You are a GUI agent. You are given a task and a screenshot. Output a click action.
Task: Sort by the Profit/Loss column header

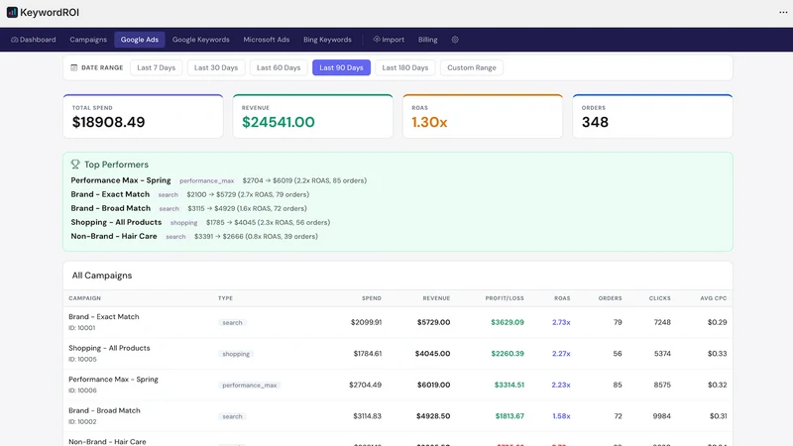coord(505,298)
